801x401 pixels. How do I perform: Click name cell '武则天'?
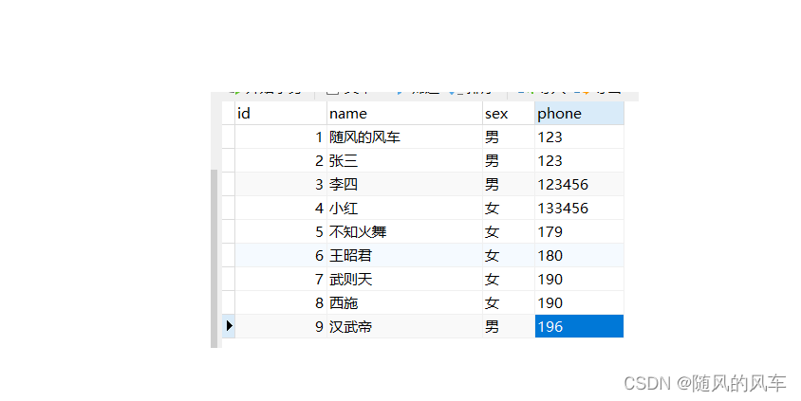tap(404, 279)
